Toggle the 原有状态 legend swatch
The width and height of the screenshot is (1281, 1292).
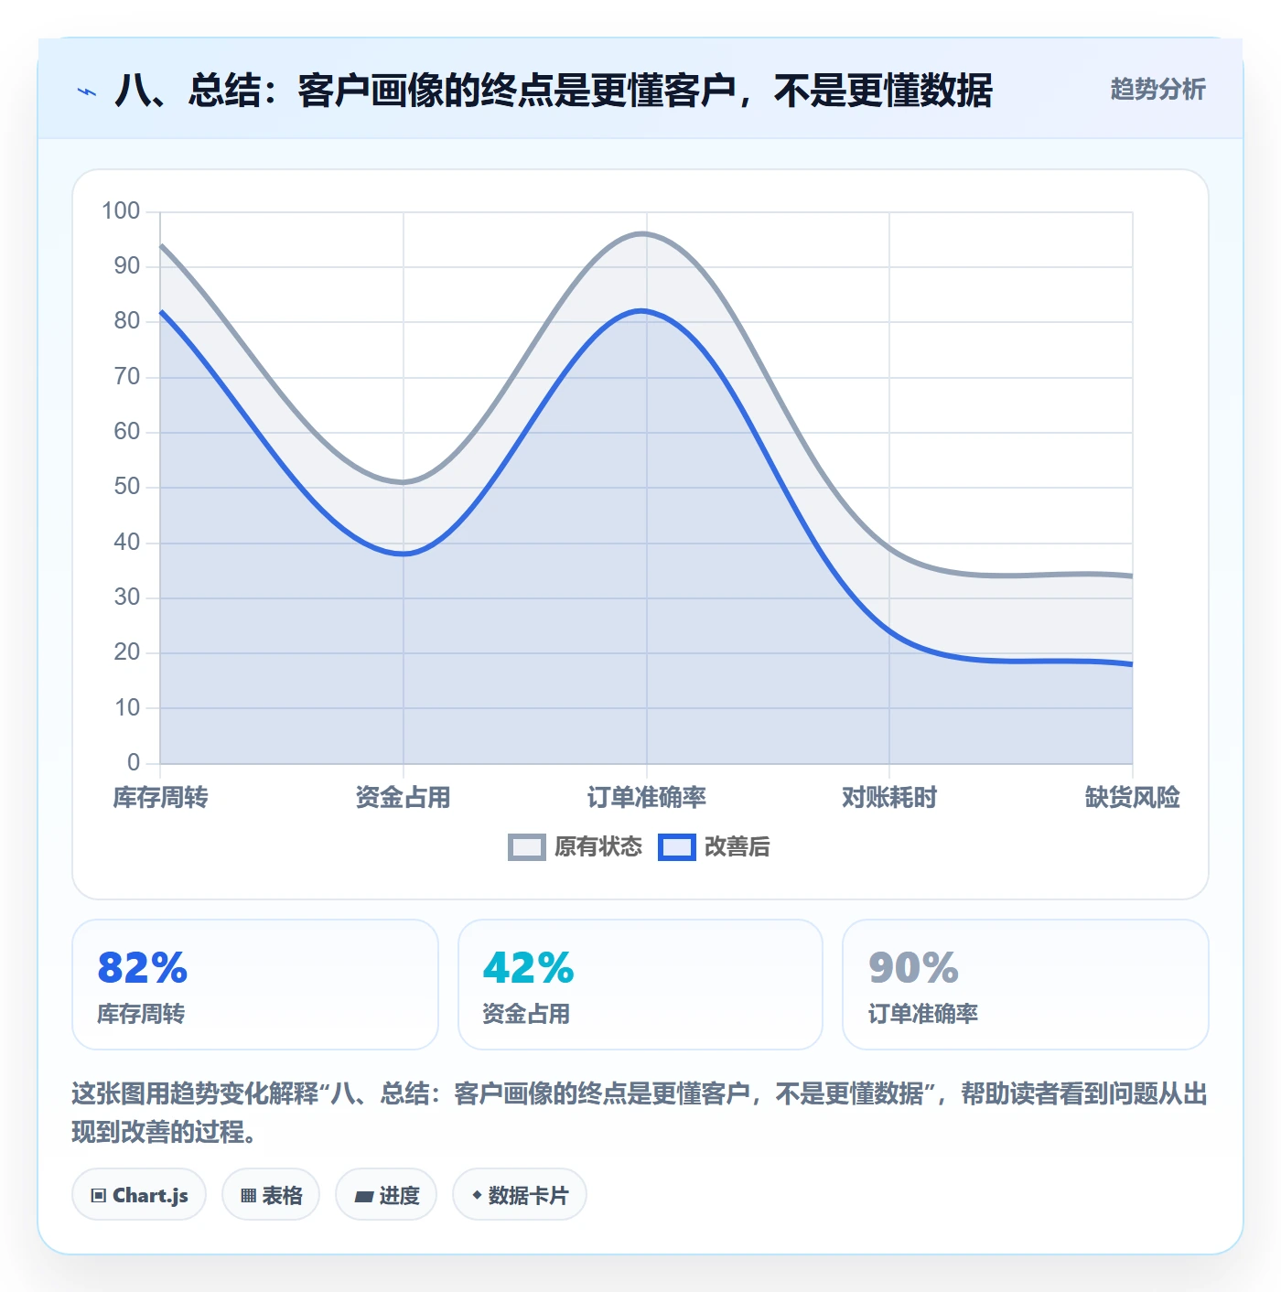point(527,847)
